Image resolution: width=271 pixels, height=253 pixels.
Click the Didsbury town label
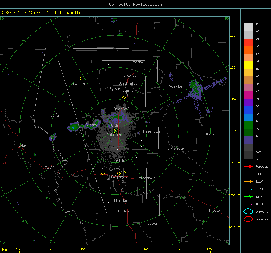click(x=114, y=135)
